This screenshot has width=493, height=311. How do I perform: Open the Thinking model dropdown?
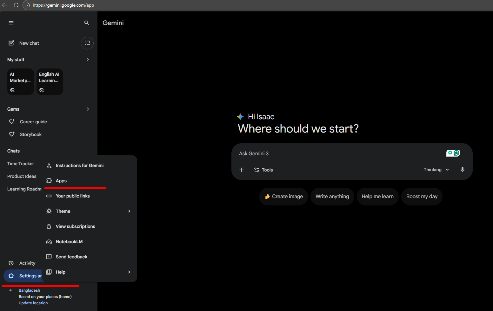tap(436, 170)
